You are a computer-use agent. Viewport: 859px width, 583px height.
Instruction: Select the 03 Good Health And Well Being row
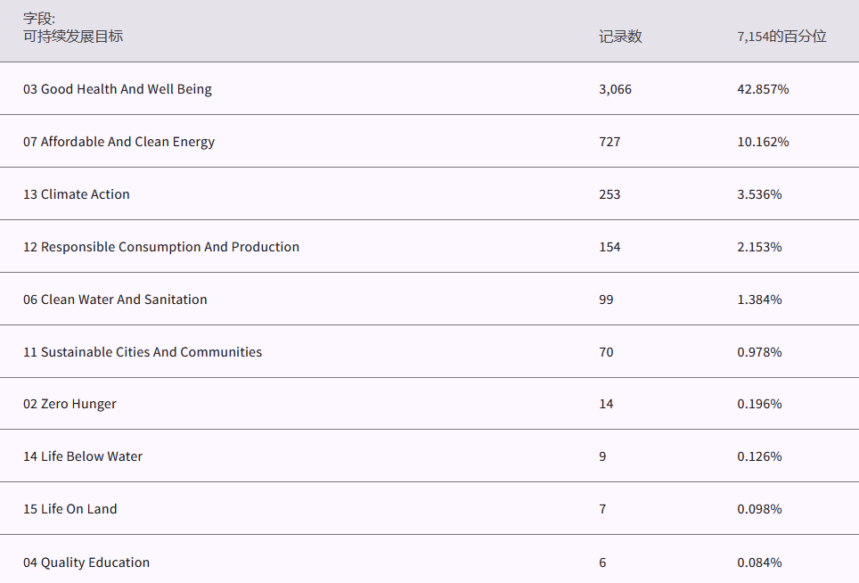point(118,89)
